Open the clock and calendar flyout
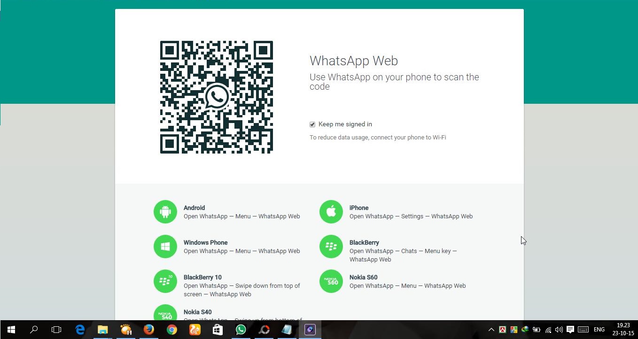Viewport: 638px width, 339px height. pos(623,330)
